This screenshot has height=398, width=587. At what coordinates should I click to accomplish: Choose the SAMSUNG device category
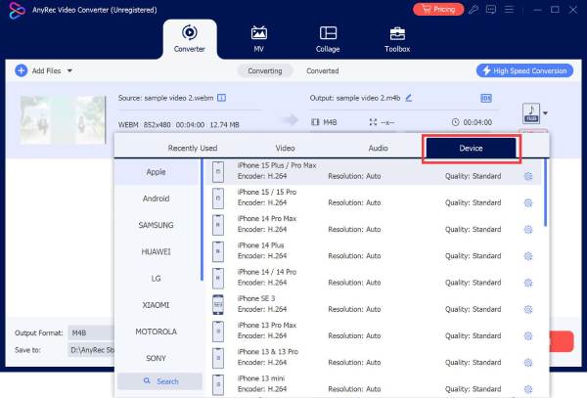pos(157,225)
